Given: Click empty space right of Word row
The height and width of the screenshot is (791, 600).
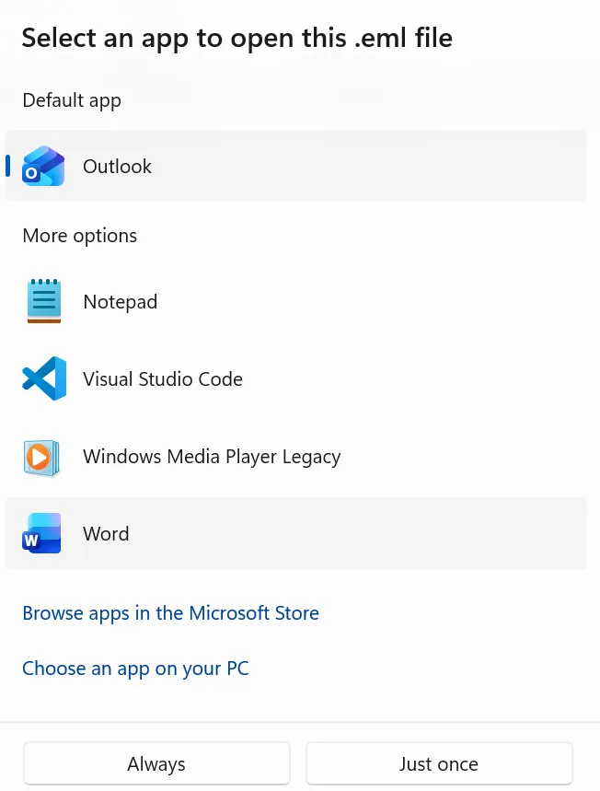Looking at the screenshot, I should click(x=414, y=534).
